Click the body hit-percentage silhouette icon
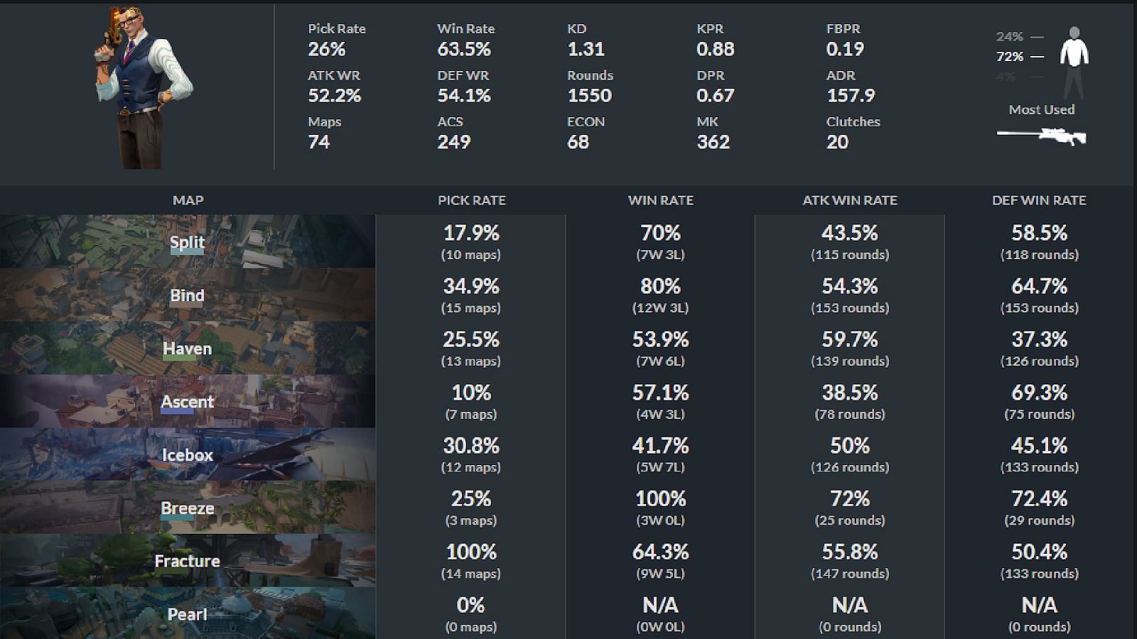Viewport: 1137px width, 639px height. 1074,62
